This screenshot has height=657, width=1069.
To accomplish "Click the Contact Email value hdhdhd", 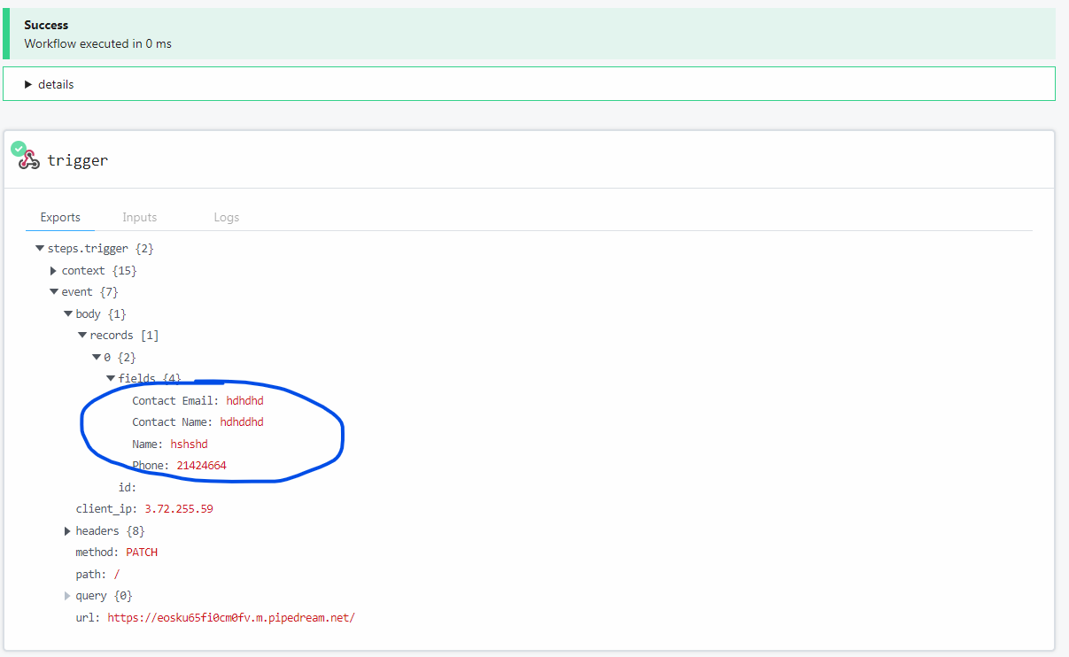I will pos(244,400).
